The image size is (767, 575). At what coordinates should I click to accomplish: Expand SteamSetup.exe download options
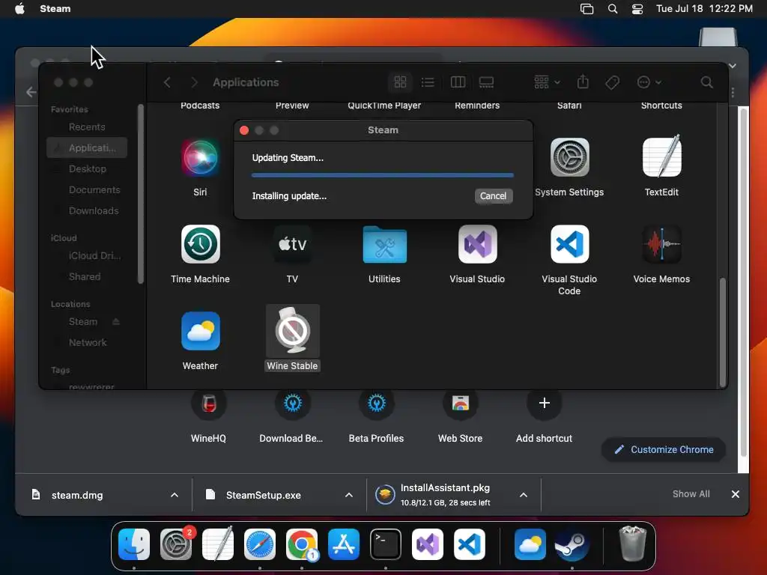(x=349, y=495)
